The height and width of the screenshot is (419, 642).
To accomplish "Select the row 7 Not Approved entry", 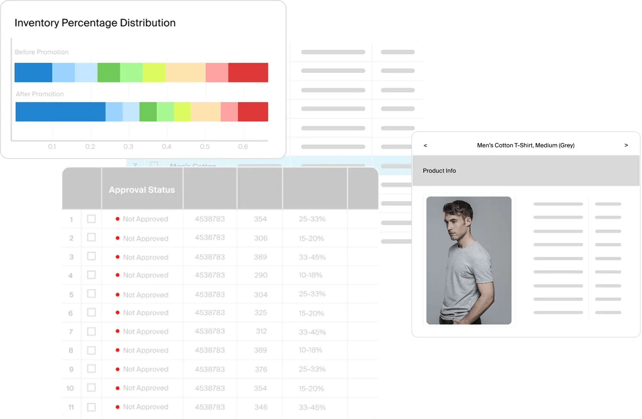I will click(145, 331).
